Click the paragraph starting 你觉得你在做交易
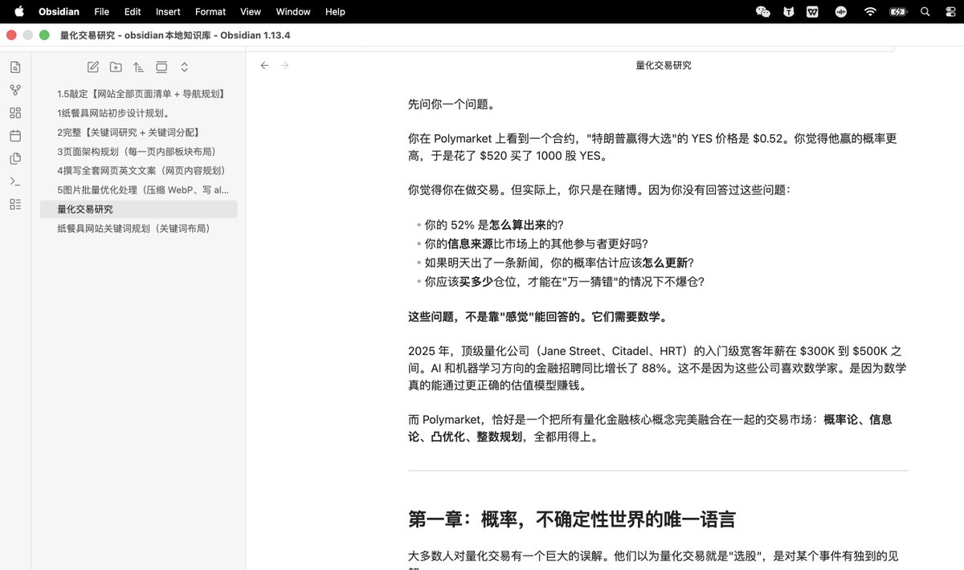964x570 pixels. click(599, 190)
